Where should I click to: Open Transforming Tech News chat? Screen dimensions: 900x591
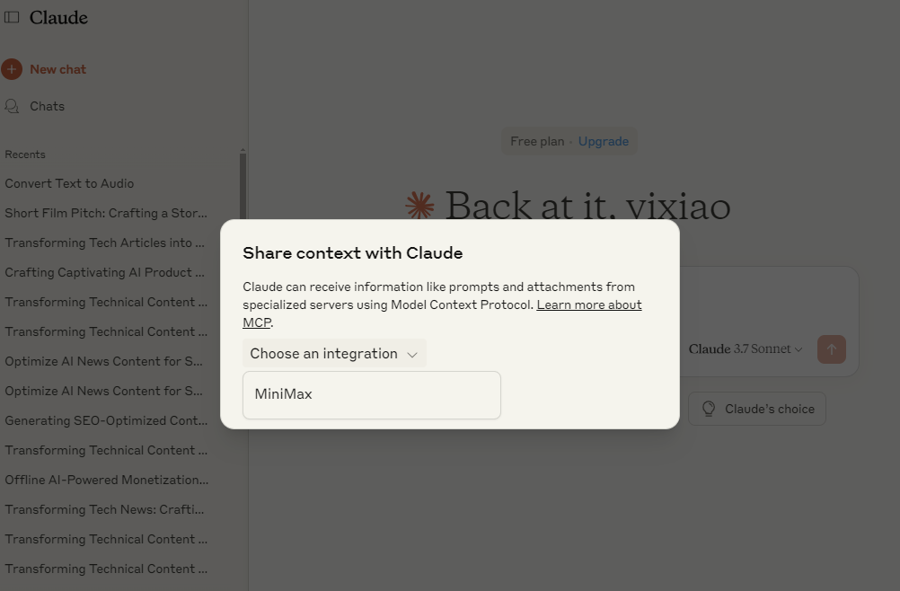tap(104, 509)
